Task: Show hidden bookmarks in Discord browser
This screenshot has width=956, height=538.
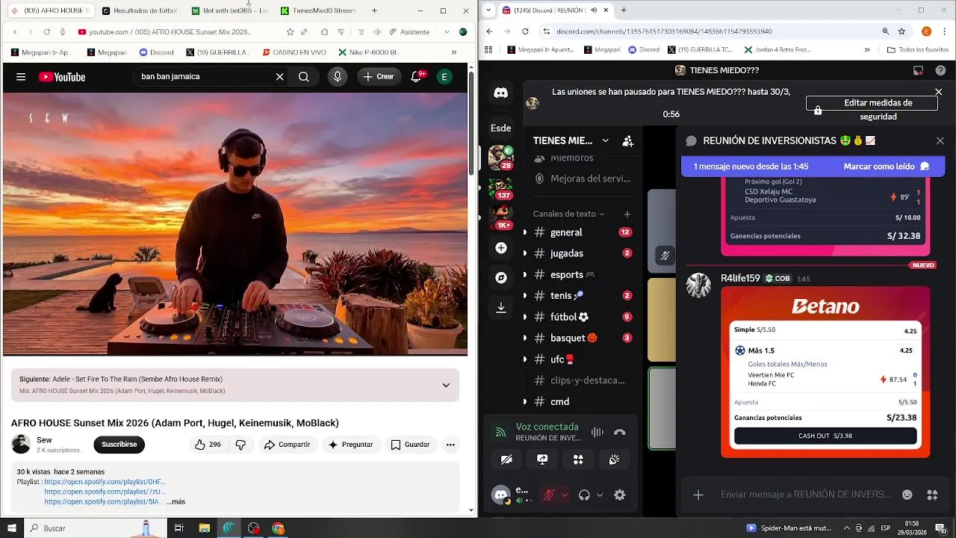Action: pyautogui.click(x=867, y=49)
